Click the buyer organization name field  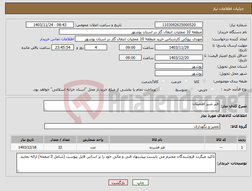[131, 32]
